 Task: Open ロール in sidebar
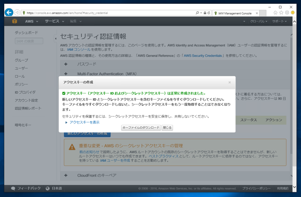[20, 76]
